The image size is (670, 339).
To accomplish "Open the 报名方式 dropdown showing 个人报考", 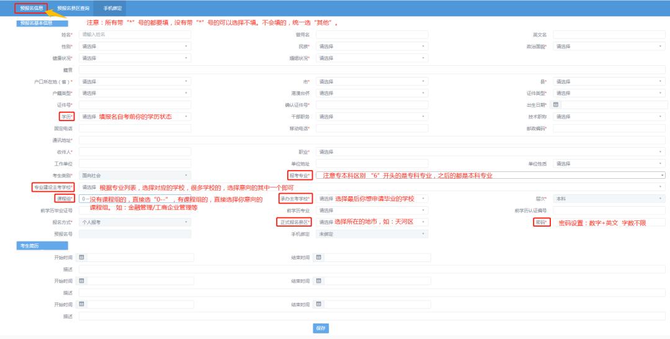I will pos(135,222).
